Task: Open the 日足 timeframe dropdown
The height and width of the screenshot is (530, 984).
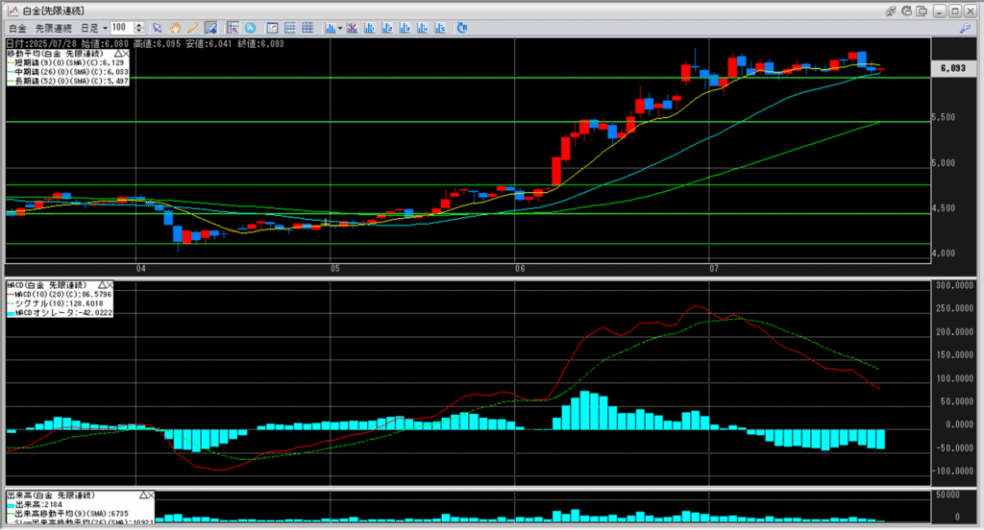Action: tap(93, 28)
